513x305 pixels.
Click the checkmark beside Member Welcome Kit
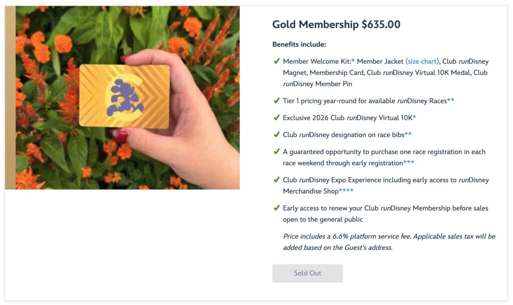276,61
